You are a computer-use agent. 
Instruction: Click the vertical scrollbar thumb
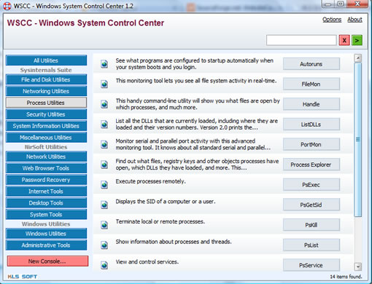click(x=358, y=140)
